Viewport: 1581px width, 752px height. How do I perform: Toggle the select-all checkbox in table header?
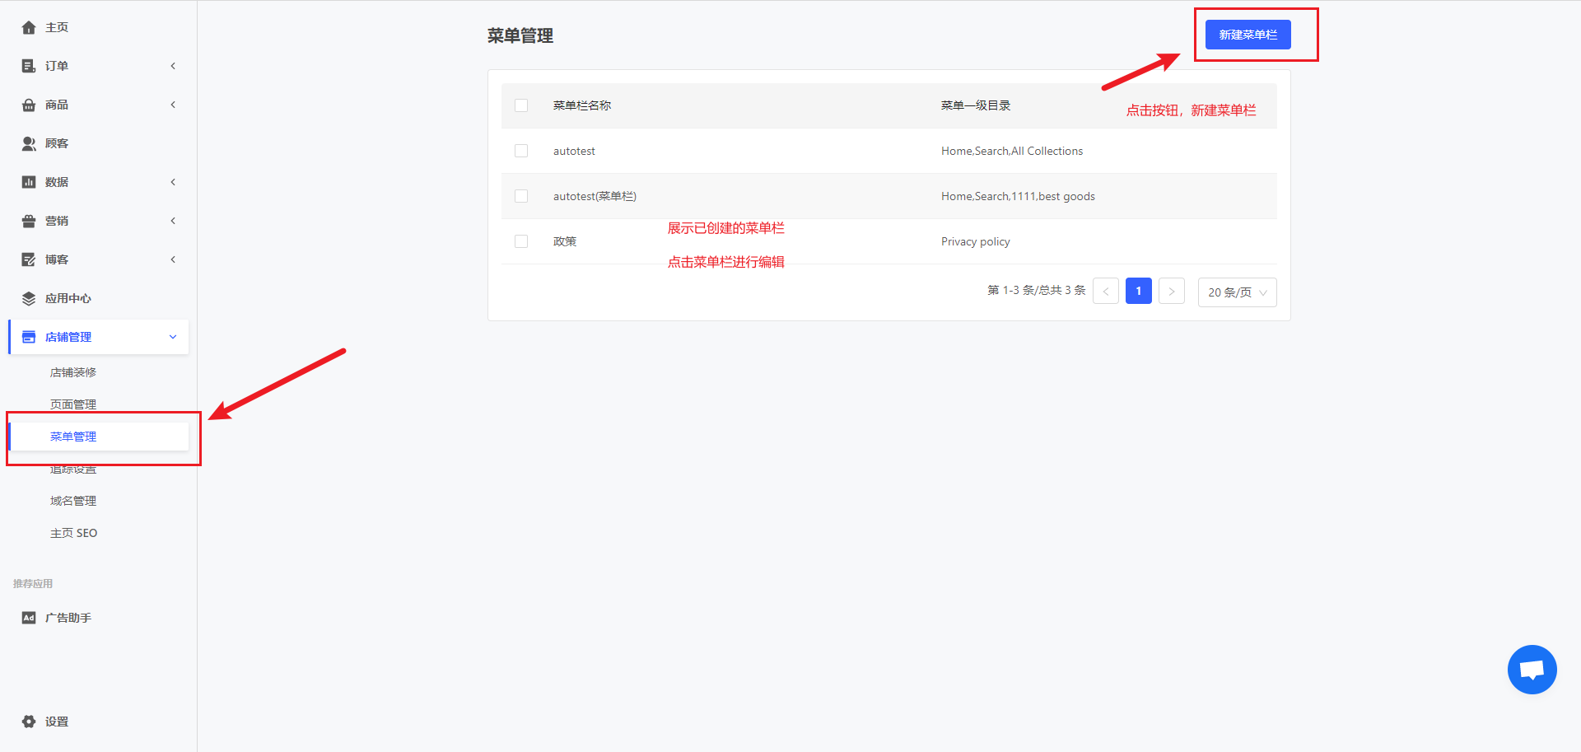521,105
